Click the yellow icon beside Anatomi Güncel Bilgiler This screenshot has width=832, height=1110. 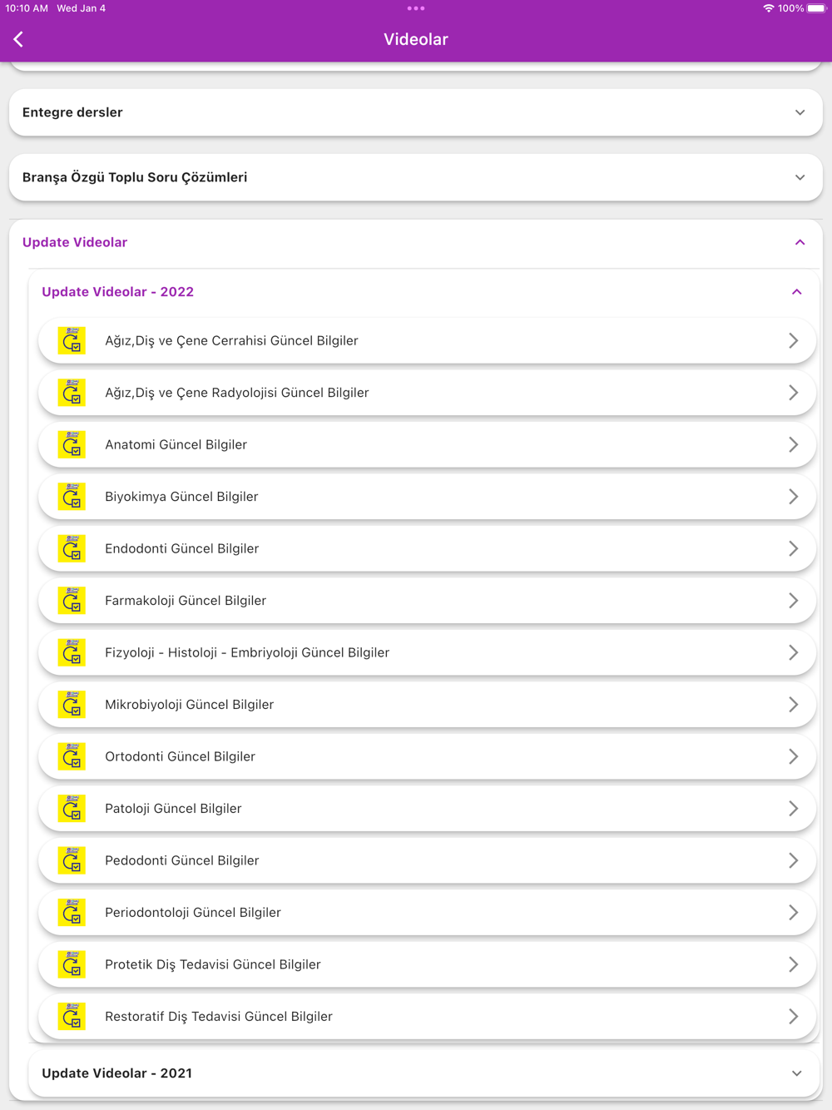coord(72,444)
